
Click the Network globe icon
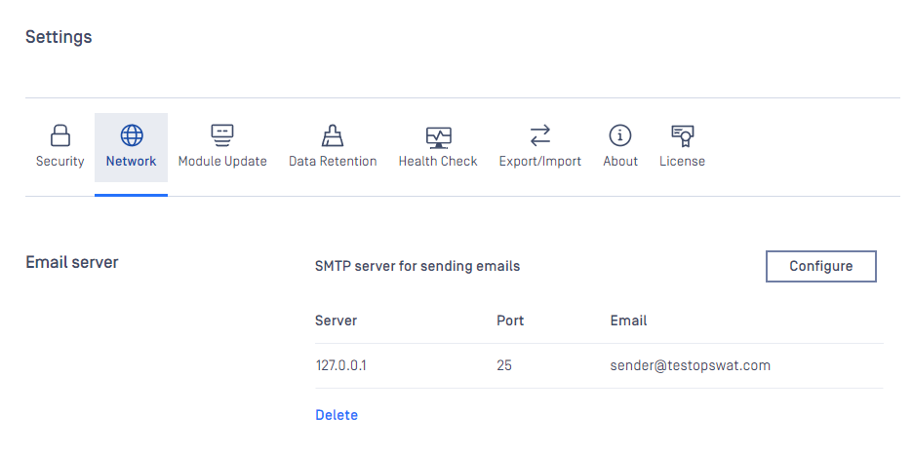132,135
